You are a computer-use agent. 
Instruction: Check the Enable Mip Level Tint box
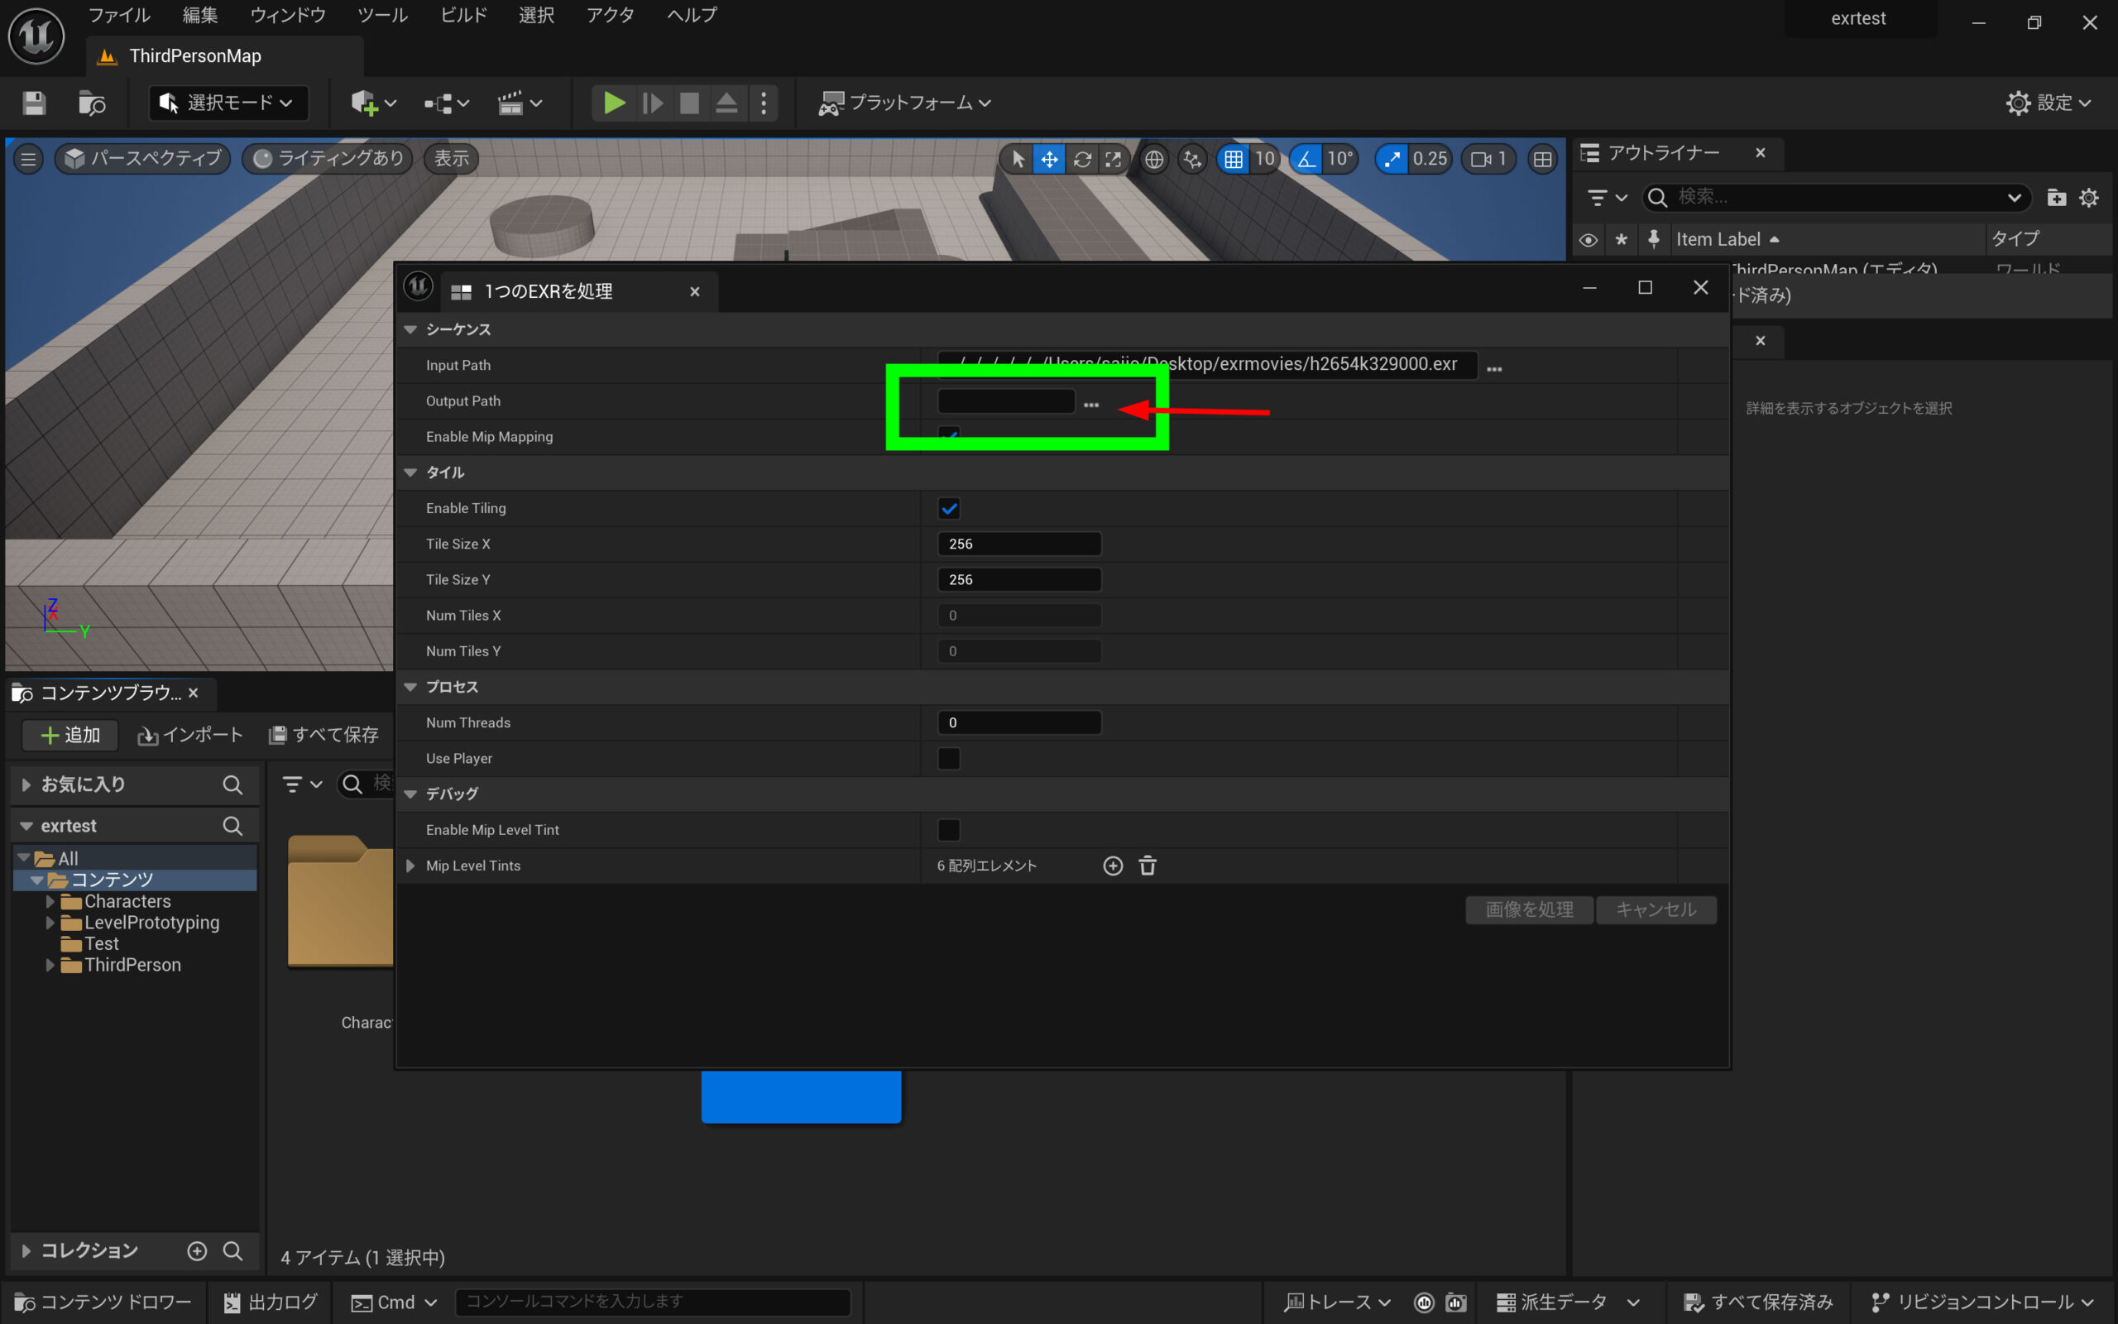[x=949, y=830]
